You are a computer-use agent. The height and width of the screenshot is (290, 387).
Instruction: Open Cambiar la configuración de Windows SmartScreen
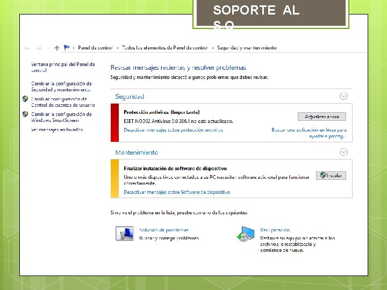(61, 117)
